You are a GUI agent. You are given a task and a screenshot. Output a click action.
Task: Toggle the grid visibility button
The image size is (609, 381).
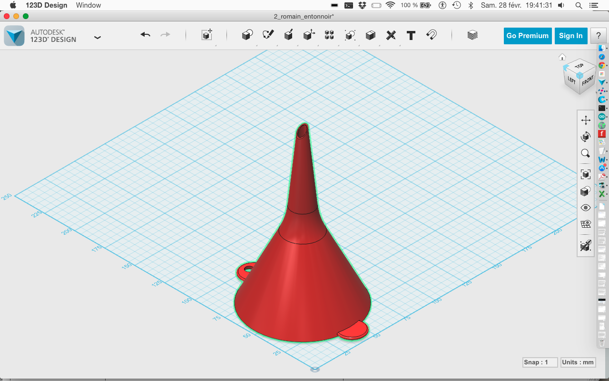[586, 224]
